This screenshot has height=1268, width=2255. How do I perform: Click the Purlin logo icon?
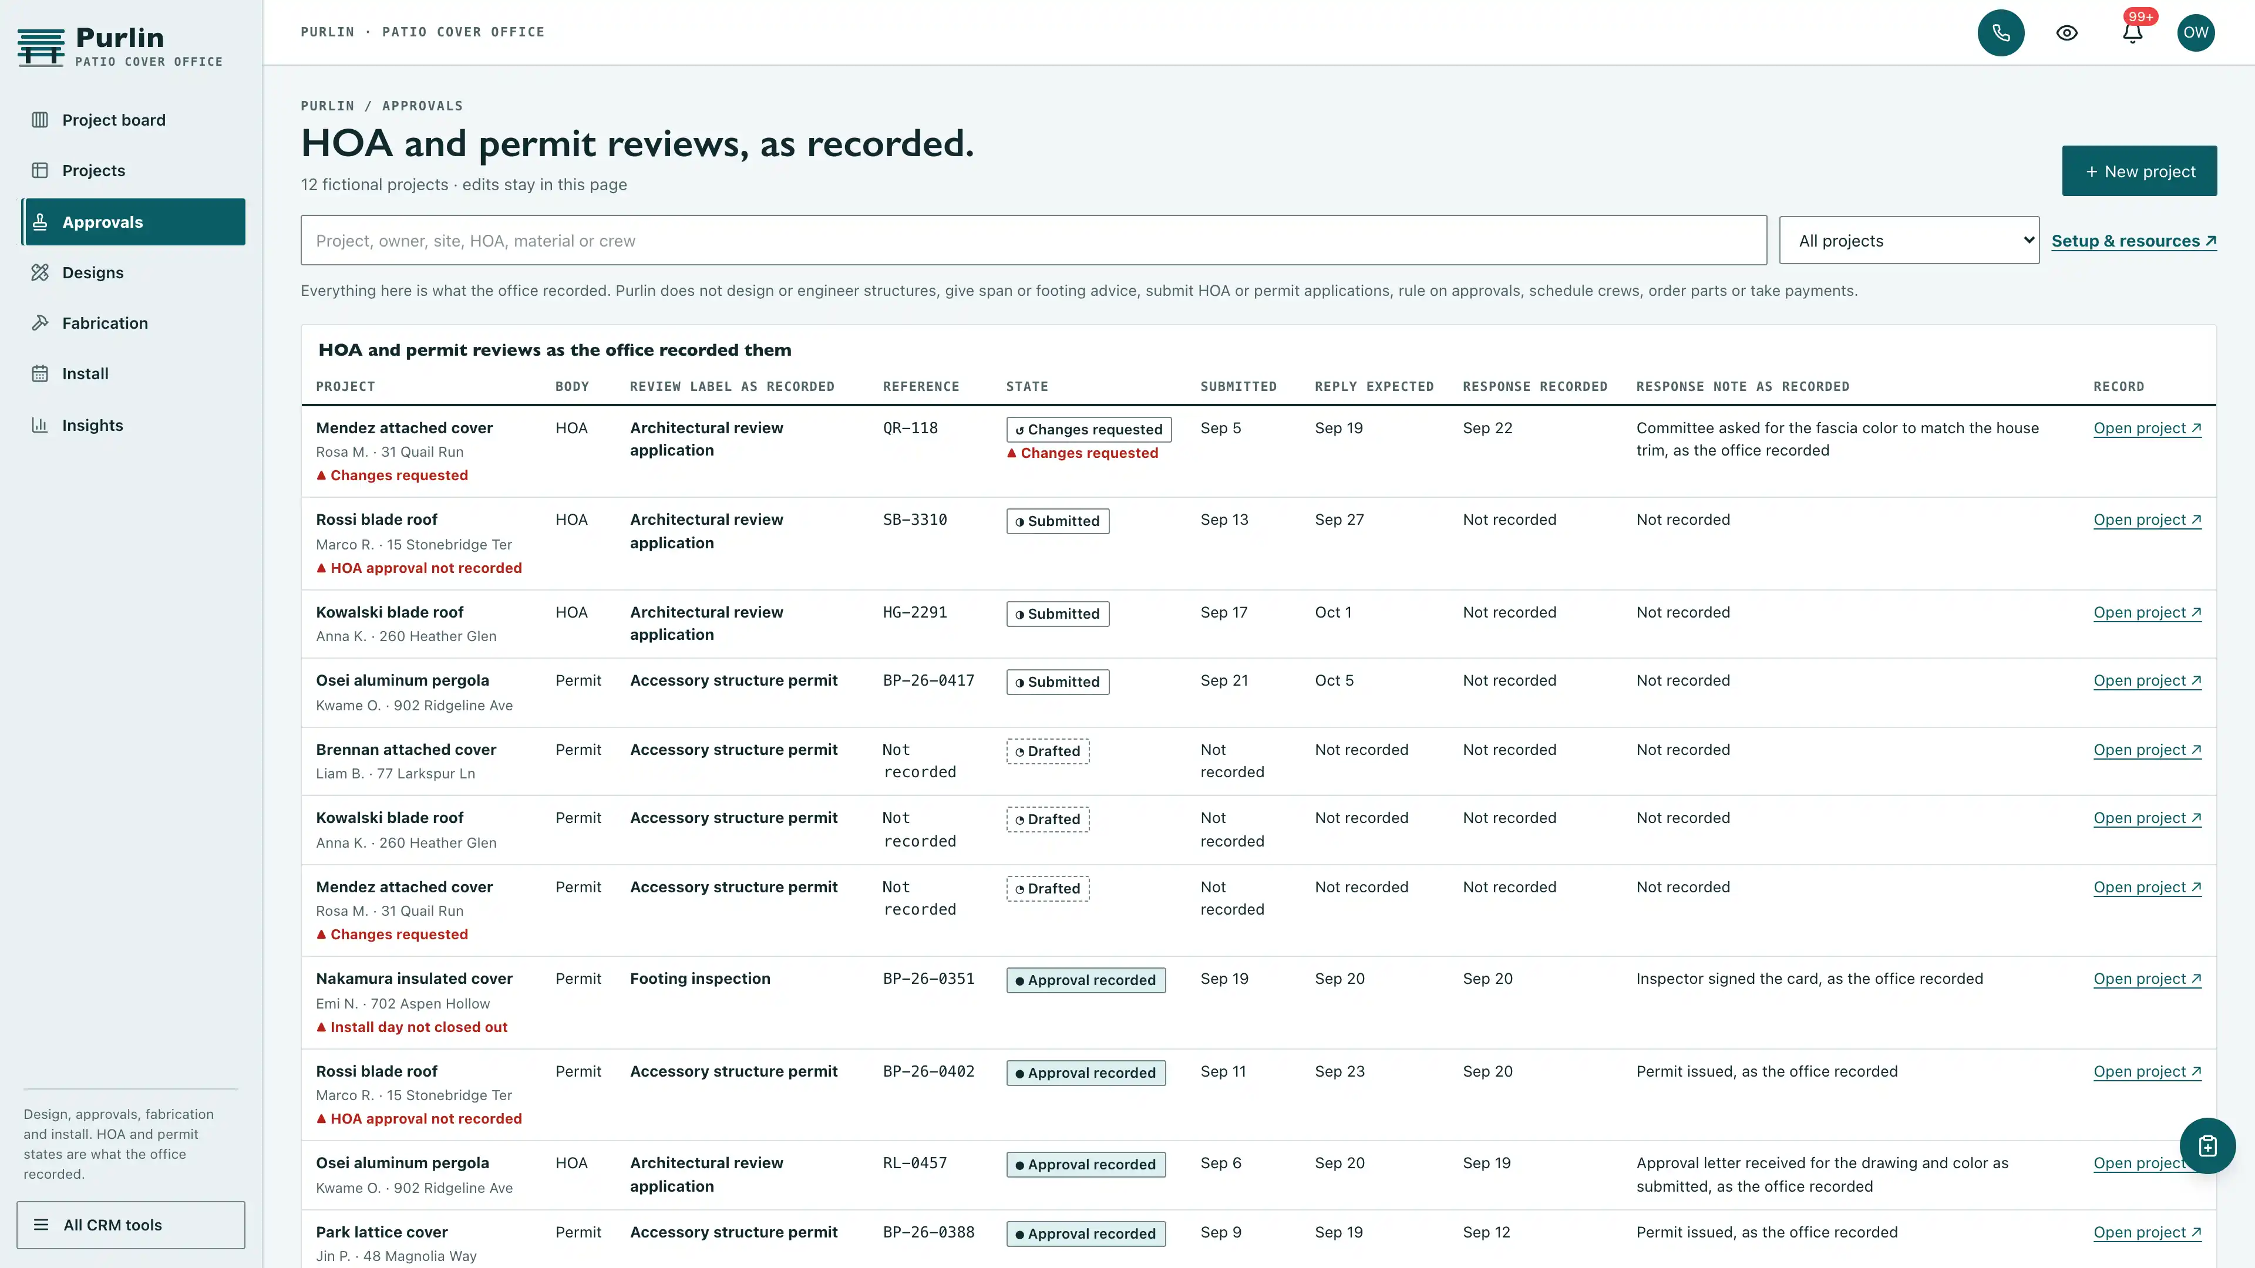tap(41, 47)
